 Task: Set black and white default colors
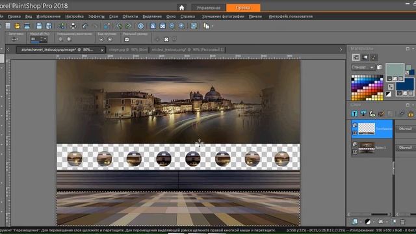(389, 94)
